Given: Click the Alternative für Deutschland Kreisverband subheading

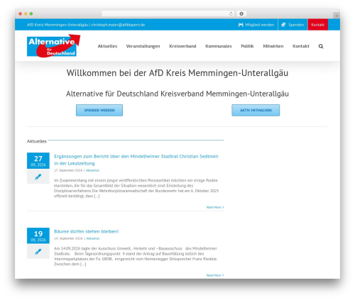Looking at the screenshot, I should click(177, 94).
